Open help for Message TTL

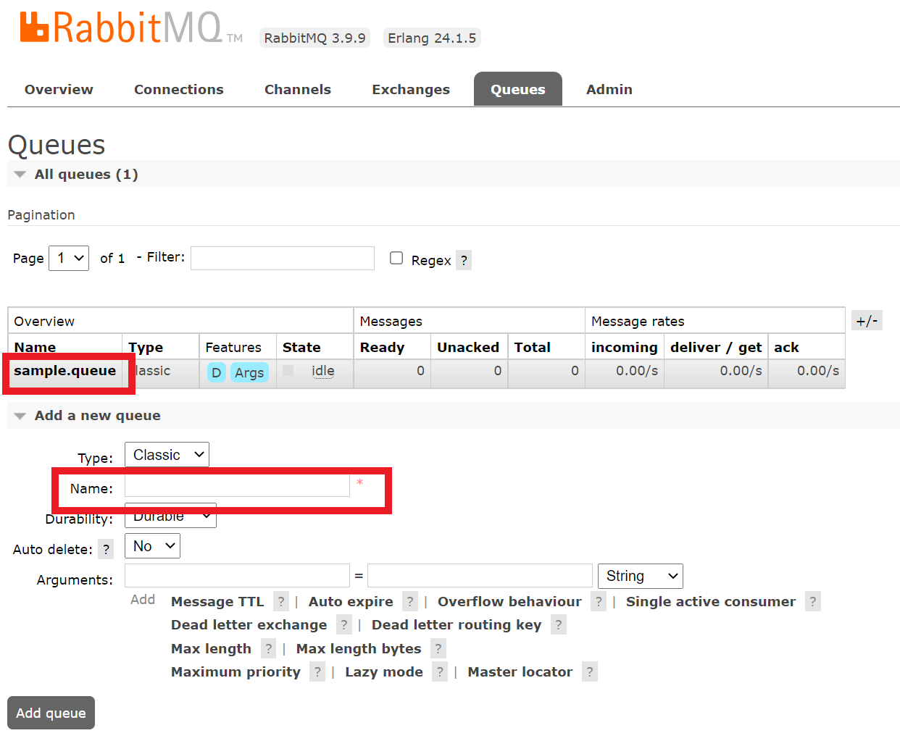click(x=281, y=602)
